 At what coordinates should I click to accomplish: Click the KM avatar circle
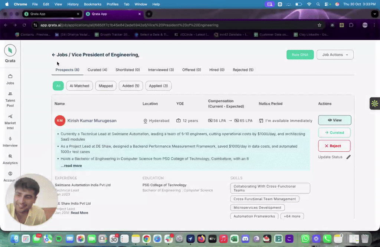60,121
